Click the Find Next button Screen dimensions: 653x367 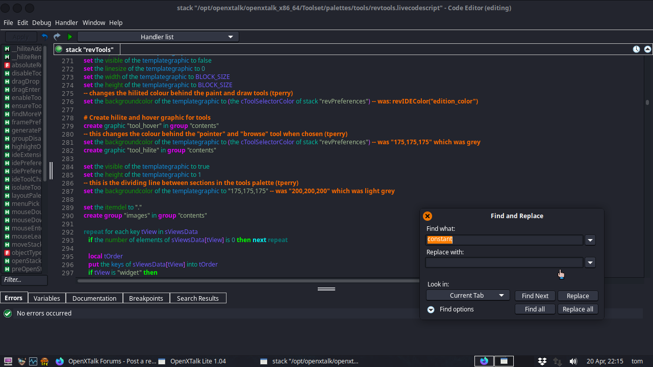(x=535, y=296)
